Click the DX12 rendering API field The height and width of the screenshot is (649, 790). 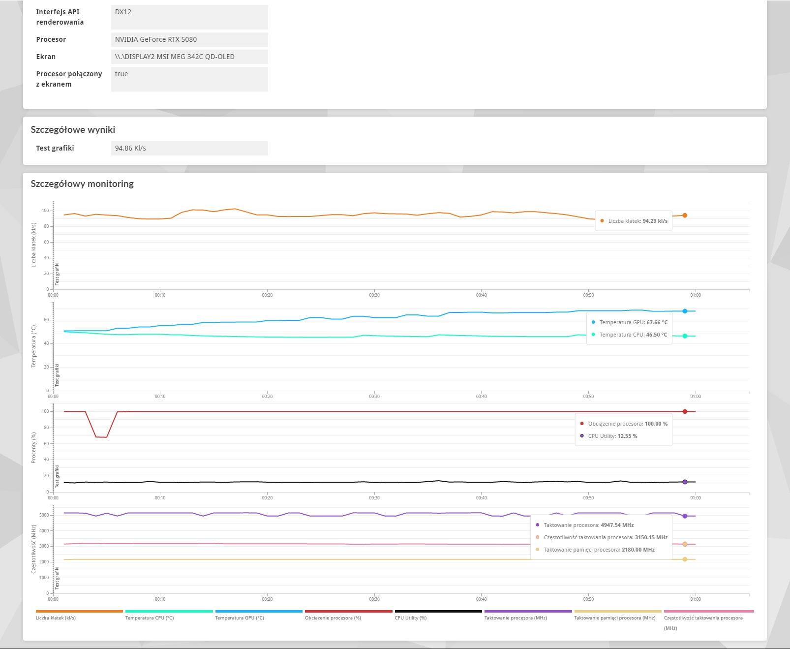pyautogui.click(x=189, y=17)
